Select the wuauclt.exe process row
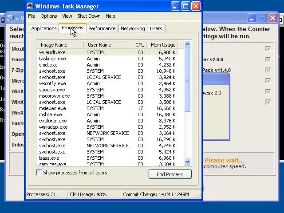The image size is (284, 213). [107, 52]
